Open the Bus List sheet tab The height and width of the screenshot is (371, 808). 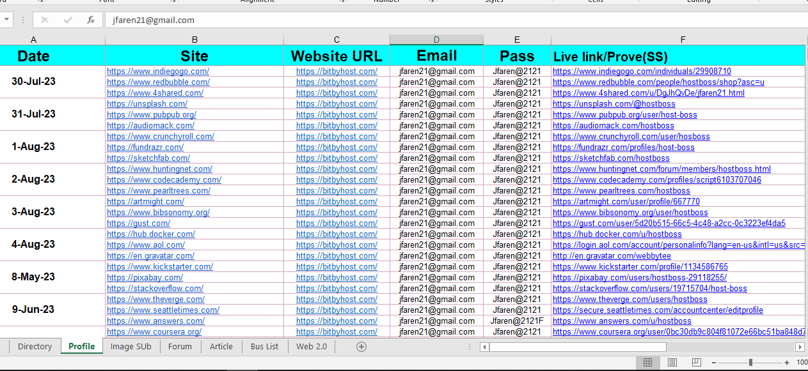click(265, 347)
